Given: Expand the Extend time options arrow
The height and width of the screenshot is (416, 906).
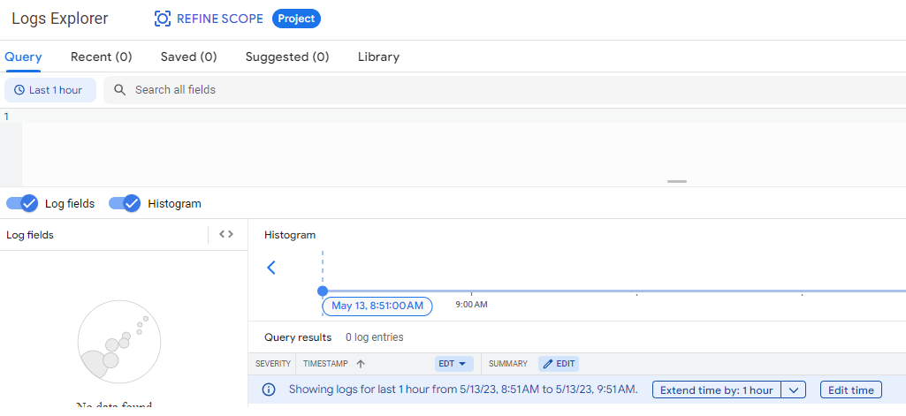Looking at the screenshot, I should click(x=794, y=390).
